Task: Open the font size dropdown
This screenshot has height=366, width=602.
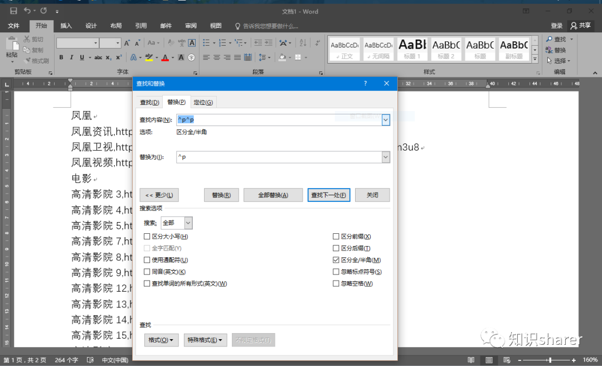Action: (118, 43)
